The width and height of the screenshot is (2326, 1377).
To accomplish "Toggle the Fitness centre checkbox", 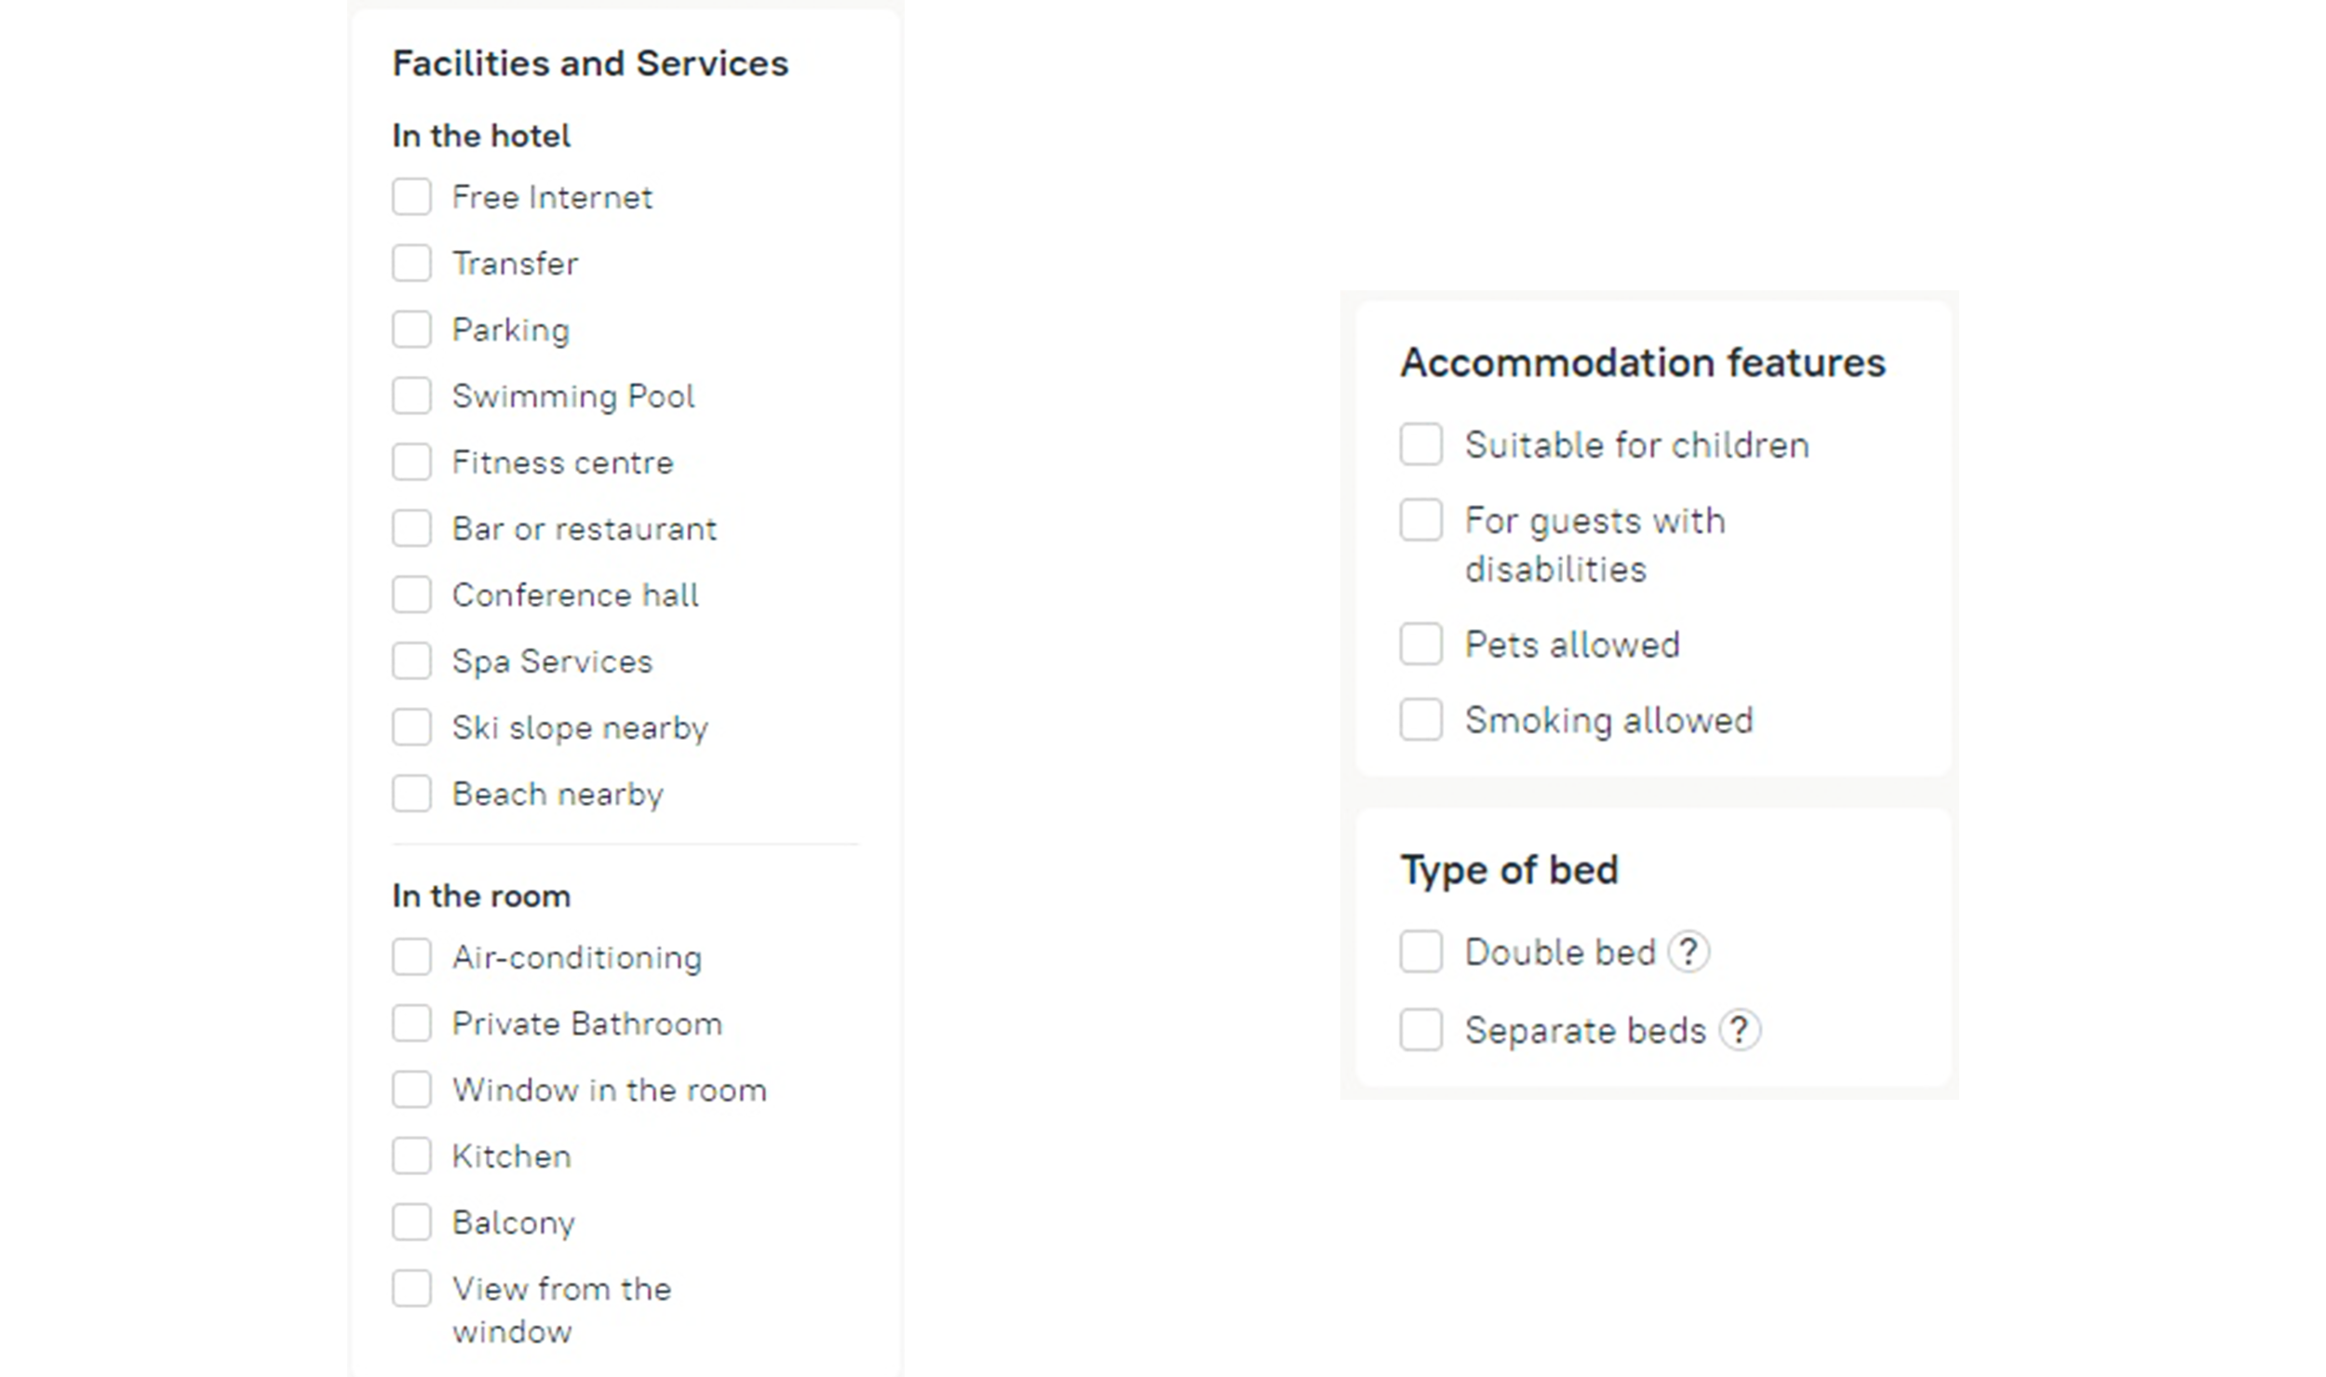I will pos(411,461).
